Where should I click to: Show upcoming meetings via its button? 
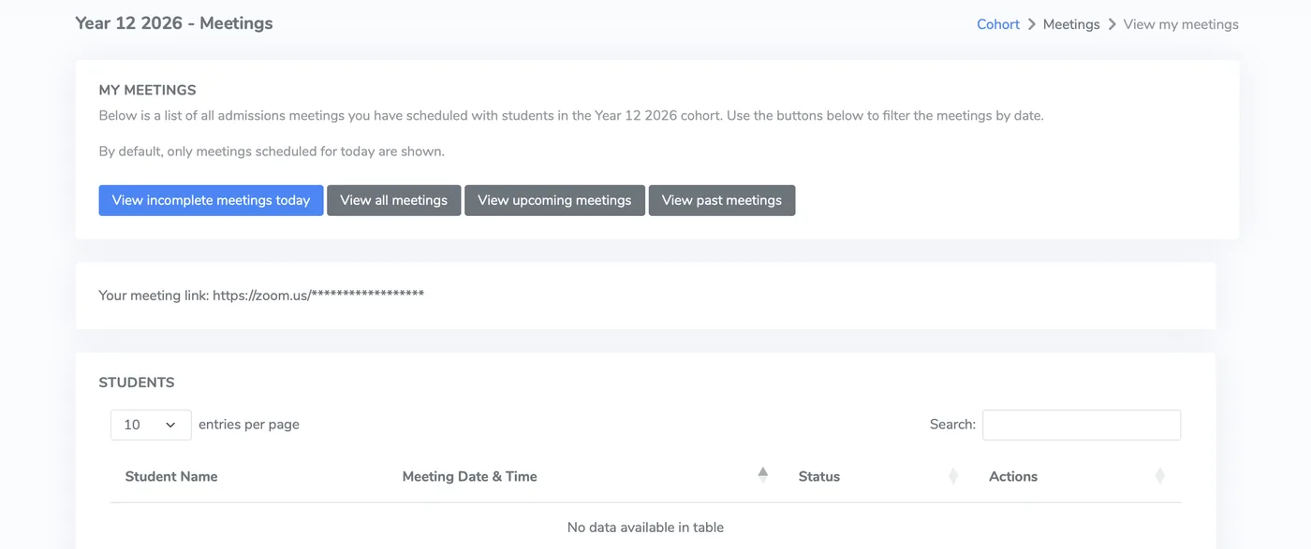pyautogui.click(x=554, y=200)
